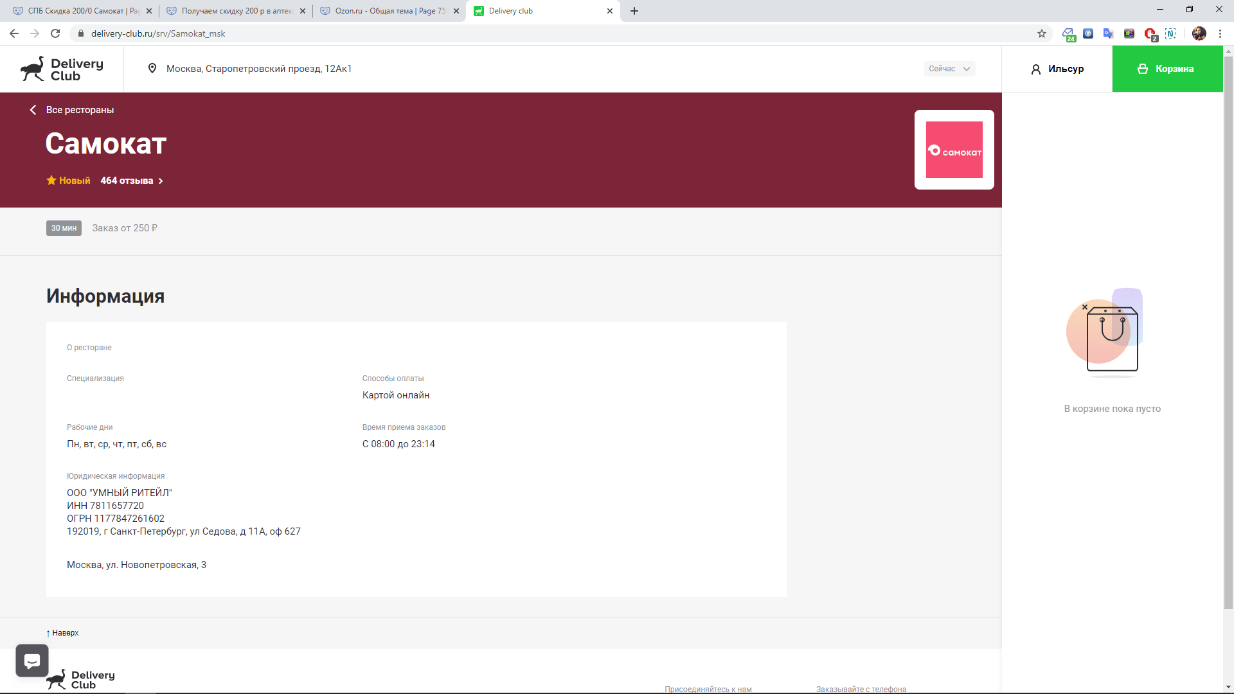Click the Заказ от 250 ₽ text
Viewport: 1234px width, 694px height.
(x=125, y=228)
